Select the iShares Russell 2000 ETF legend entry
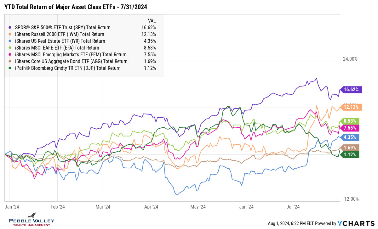This screenshot has width=378, height=229. 59,34
